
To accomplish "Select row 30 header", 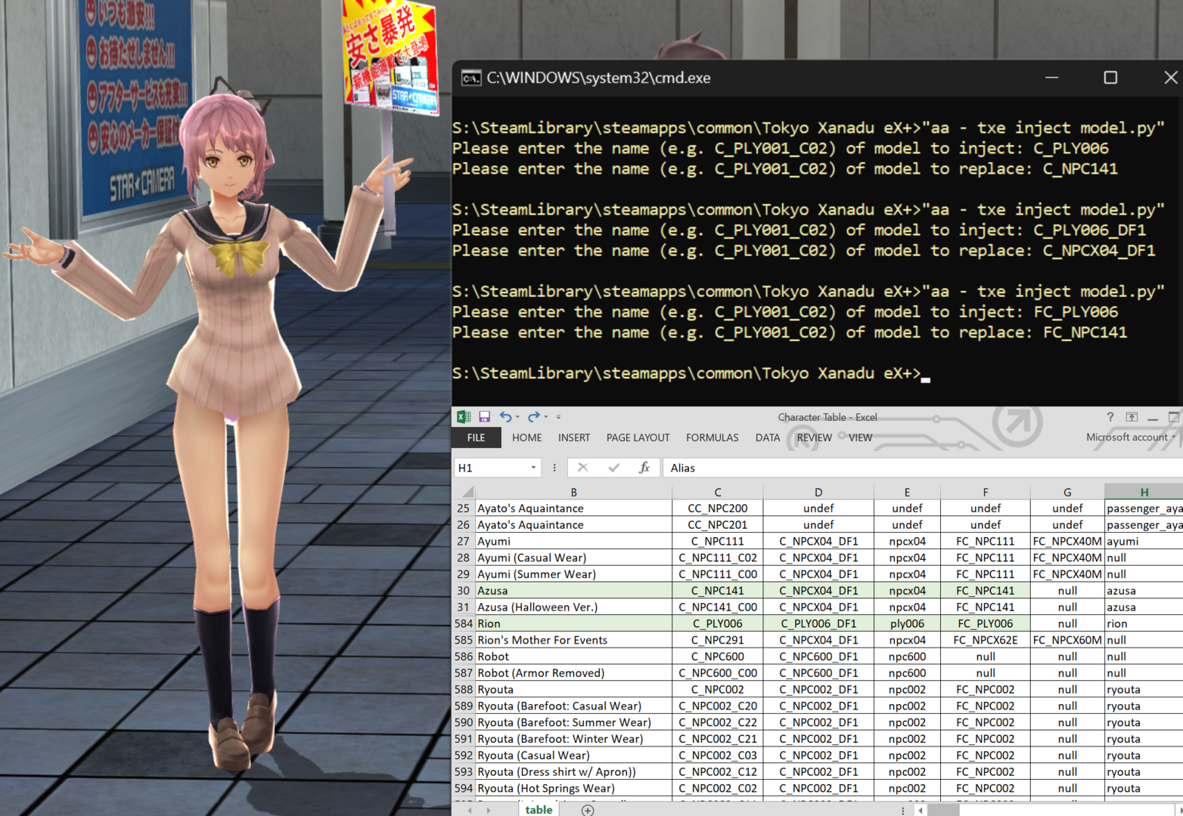I will (x=464, y=591).
